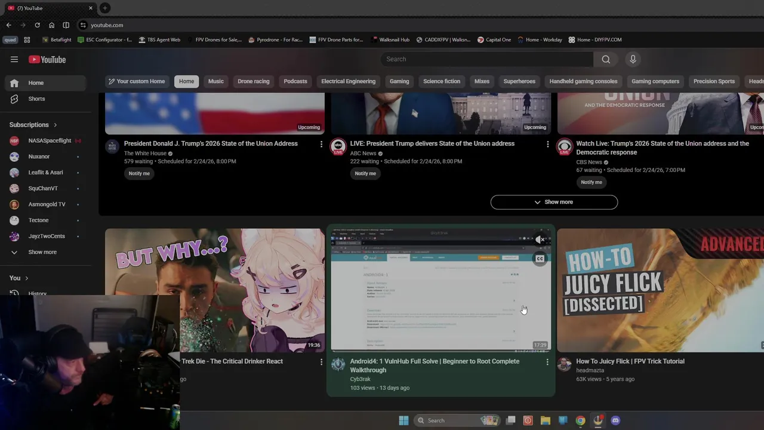The height and width of the screenshot is (430, 764).
Task: Open Betaflight bookmark
Action: pyautogui.click(x=57, y=40)
